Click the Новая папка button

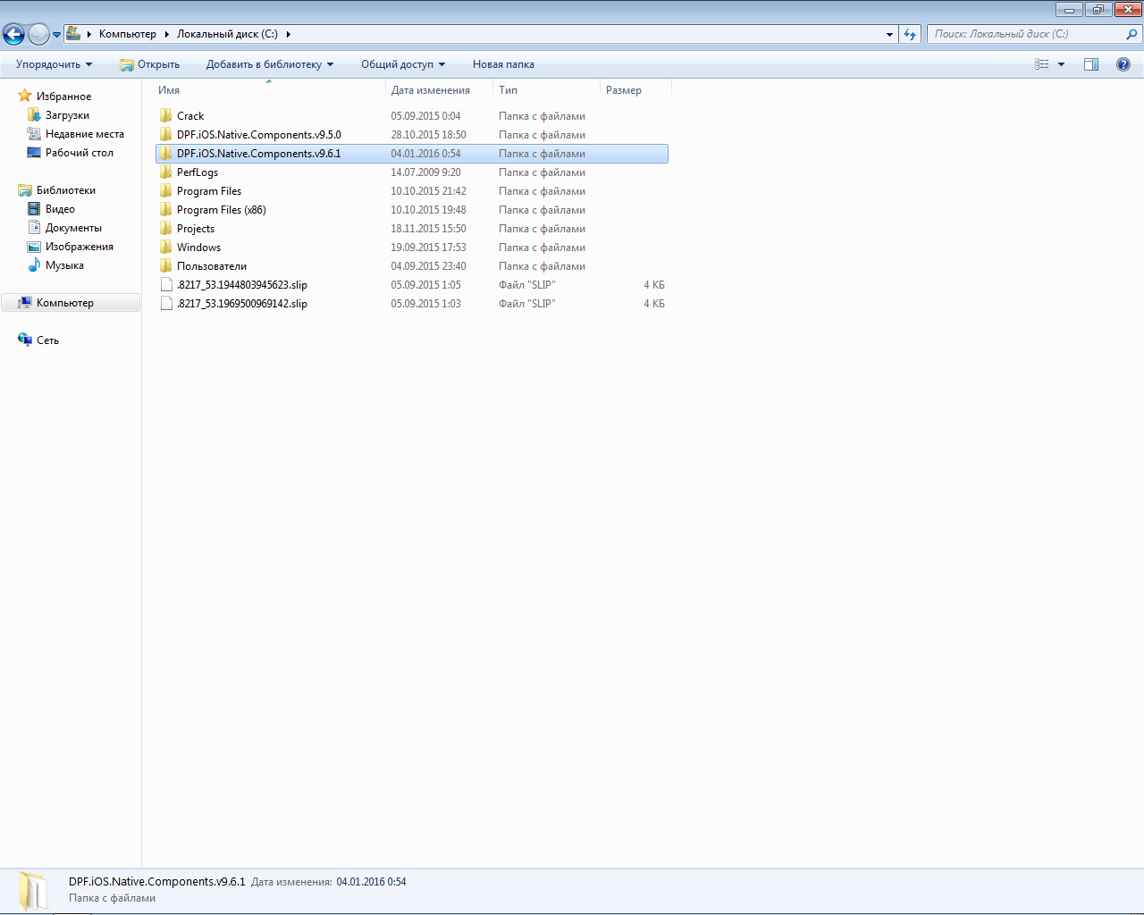[503, 64]
